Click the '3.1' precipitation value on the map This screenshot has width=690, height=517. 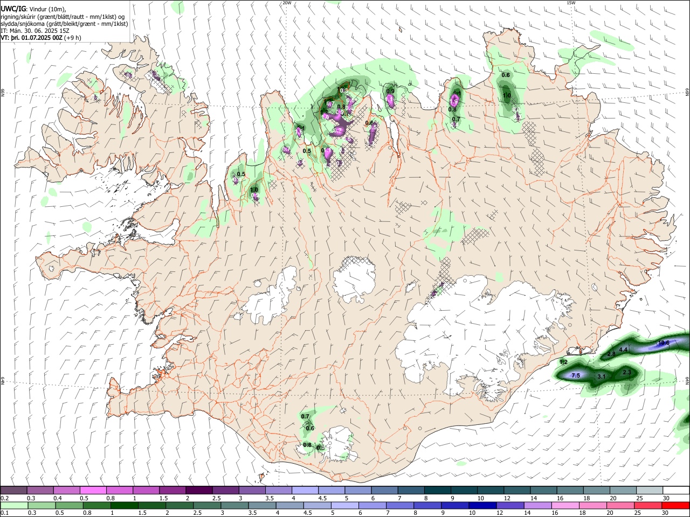602,376
